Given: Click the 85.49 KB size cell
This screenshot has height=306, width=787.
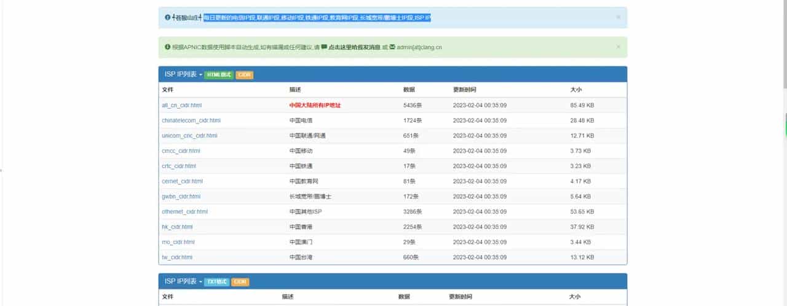Looking at the screenshot, I should tap(582, 105).
